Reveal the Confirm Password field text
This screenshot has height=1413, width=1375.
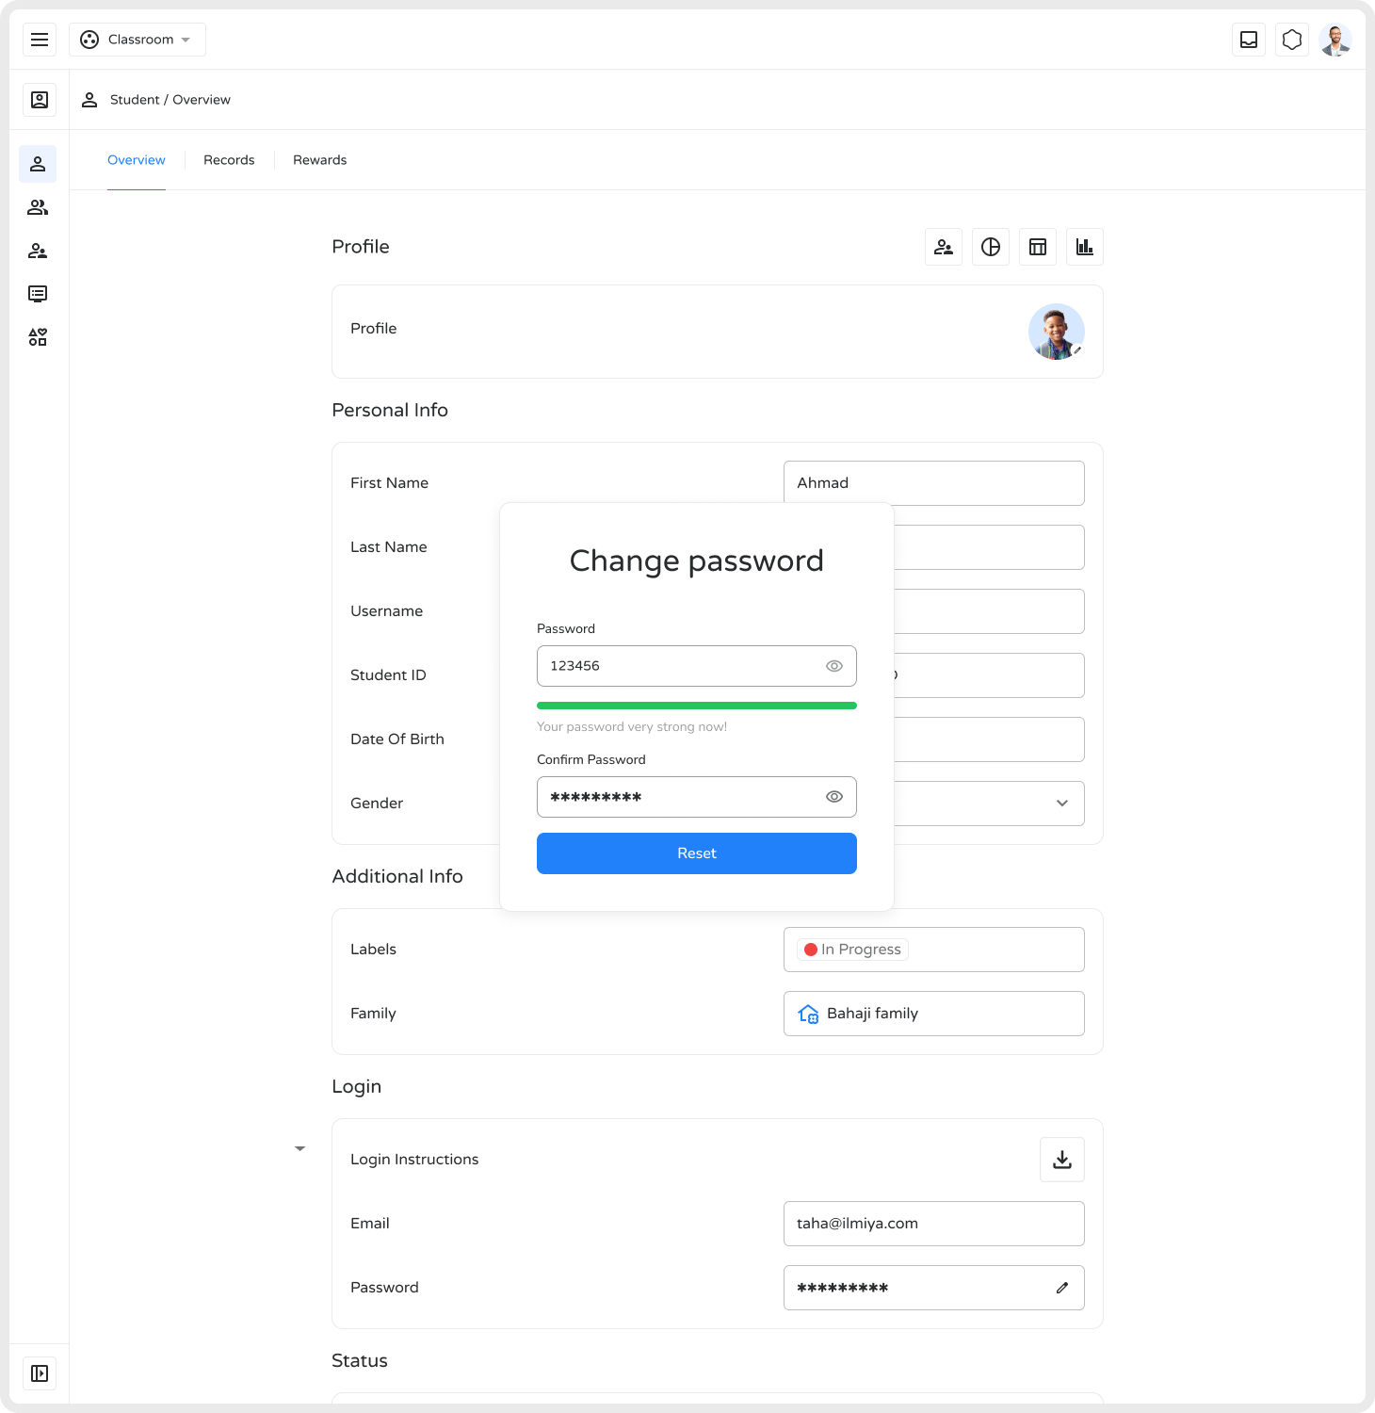pos(834,797)
